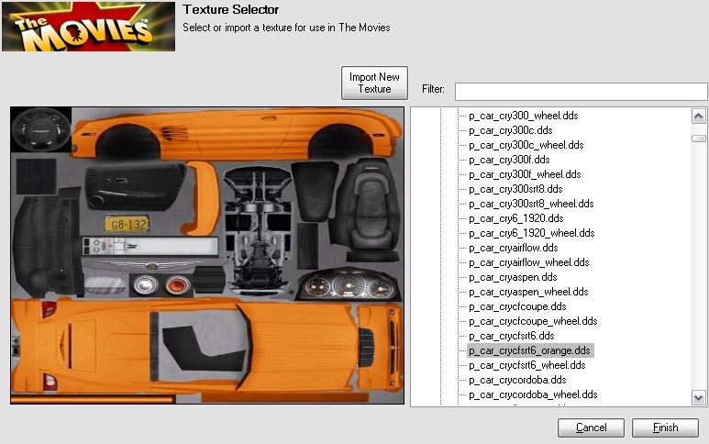Click the Import New Texture button
Screen dimensions: 709x444
374,83
